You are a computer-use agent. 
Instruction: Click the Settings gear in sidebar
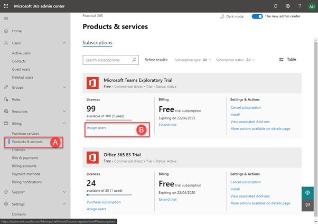pyautogui.click(x=6, y=204)
